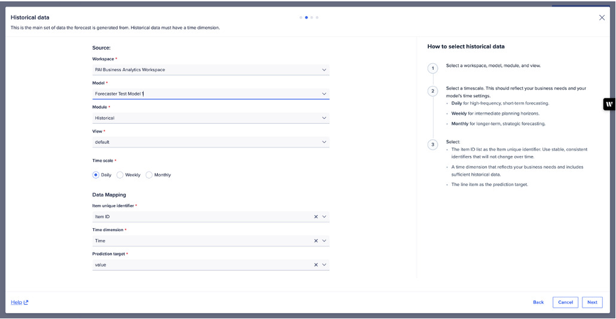Close the Historical data dialog
Viewport: 616px width, 319px height.
[x=602, y=18]
